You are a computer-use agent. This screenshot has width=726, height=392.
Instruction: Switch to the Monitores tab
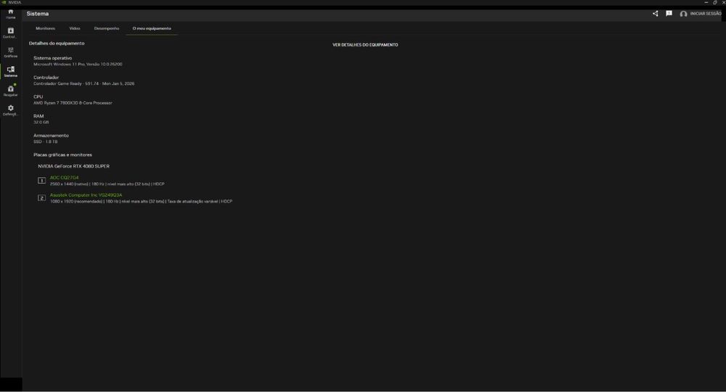(x=45, y=28)
